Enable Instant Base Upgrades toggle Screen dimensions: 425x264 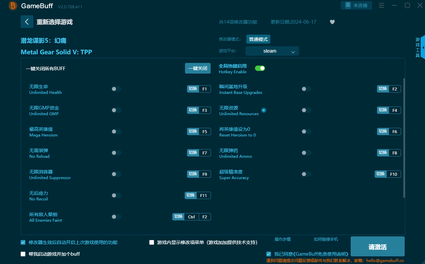coord(306,89)
